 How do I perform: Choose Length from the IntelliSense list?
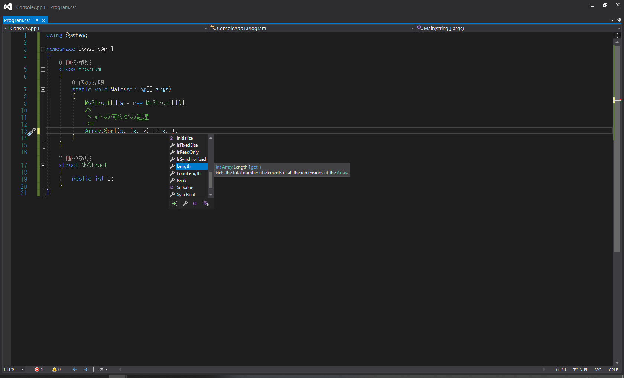pos(188,166)
